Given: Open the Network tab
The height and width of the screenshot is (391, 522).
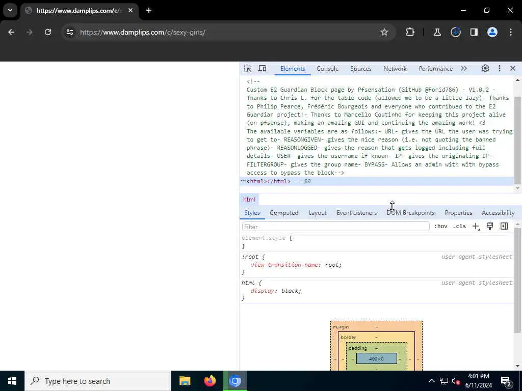Looking at the screenshot, I should tap(395, 69).
